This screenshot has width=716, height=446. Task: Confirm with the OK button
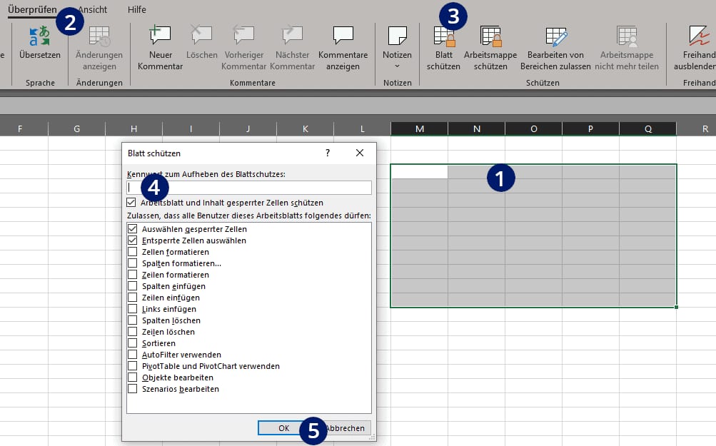[283, 427]
